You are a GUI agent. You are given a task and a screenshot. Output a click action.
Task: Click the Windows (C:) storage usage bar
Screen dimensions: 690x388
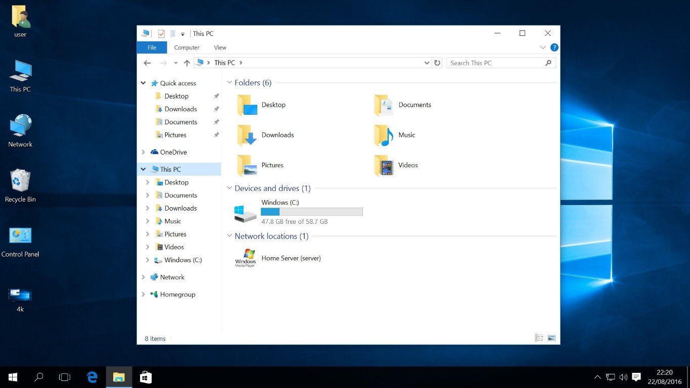pos(311,212)
